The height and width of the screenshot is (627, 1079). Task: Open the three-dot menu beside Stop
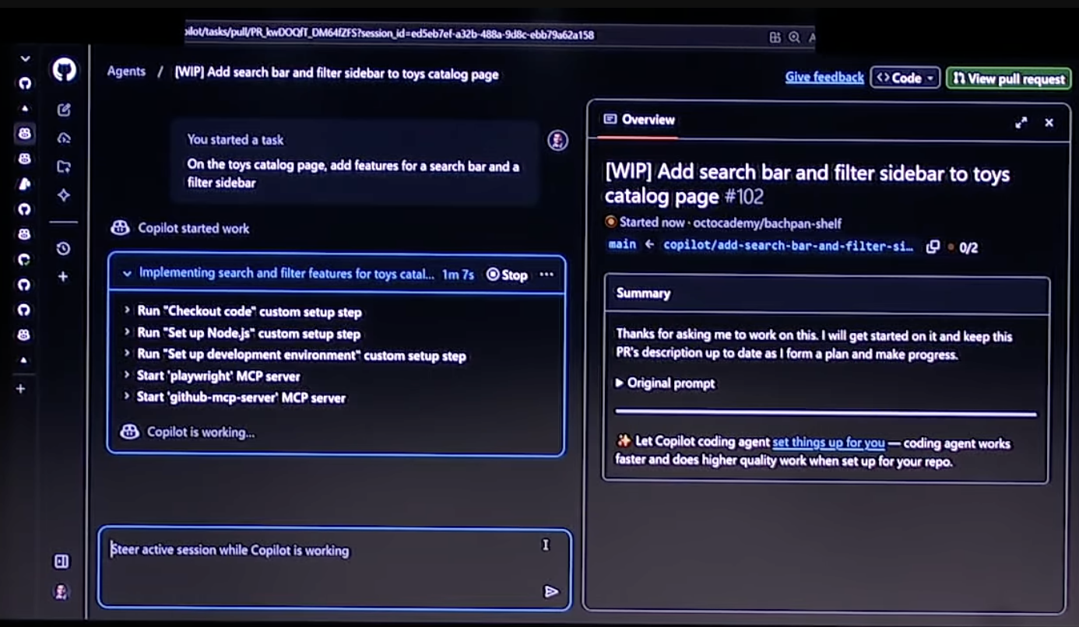[547, 275]
